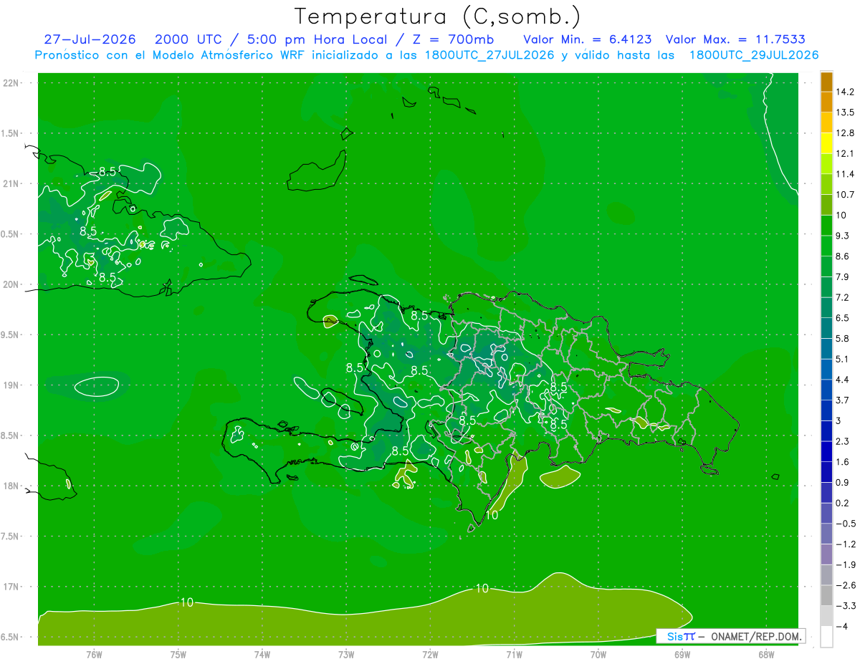
Task: Click the -4 colorbar label
Action: point(842,627)
